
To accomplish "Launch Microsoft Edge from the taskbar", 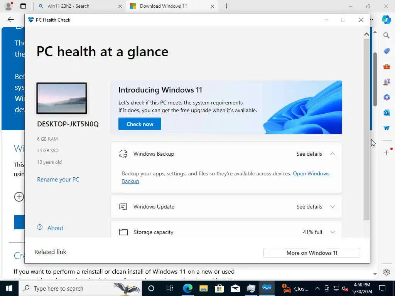I will point(188,288).
